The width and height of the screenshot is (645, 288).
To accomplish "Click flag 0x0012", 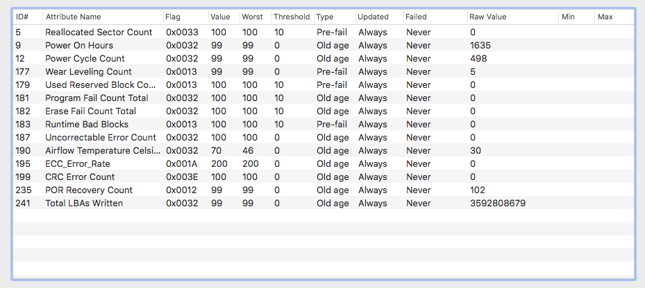I will [182, 190].
